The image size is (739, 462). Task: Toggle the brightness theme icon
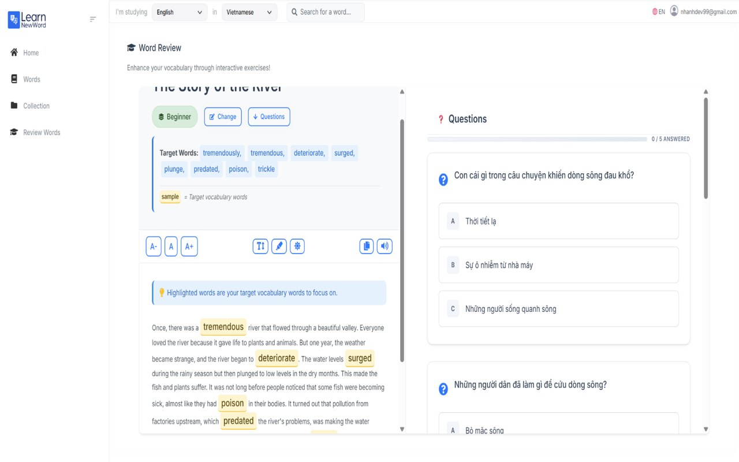pos(297,246)
